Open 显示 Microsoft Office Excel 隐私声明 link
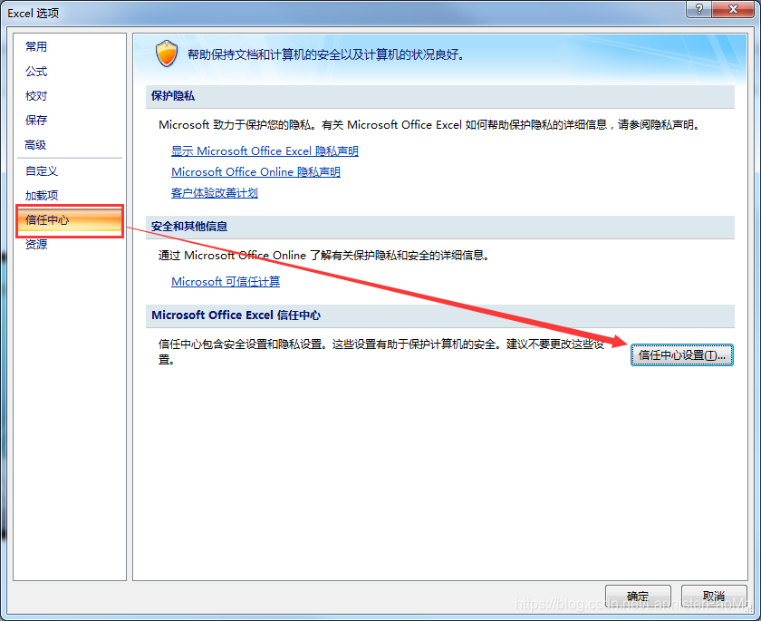 pos(265,151)
